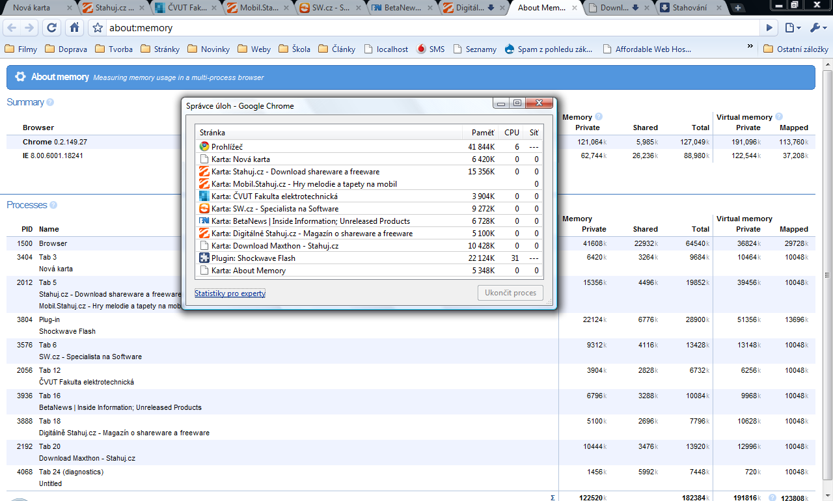
Task: Go to the Home page icon
Action: tap(75, 28)
